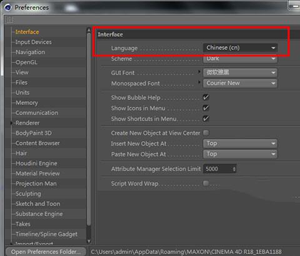The height and width of the screenshot is (256, 300).
Task: Open the Monospaced Font dropdown Courier New
Action: 240,83
